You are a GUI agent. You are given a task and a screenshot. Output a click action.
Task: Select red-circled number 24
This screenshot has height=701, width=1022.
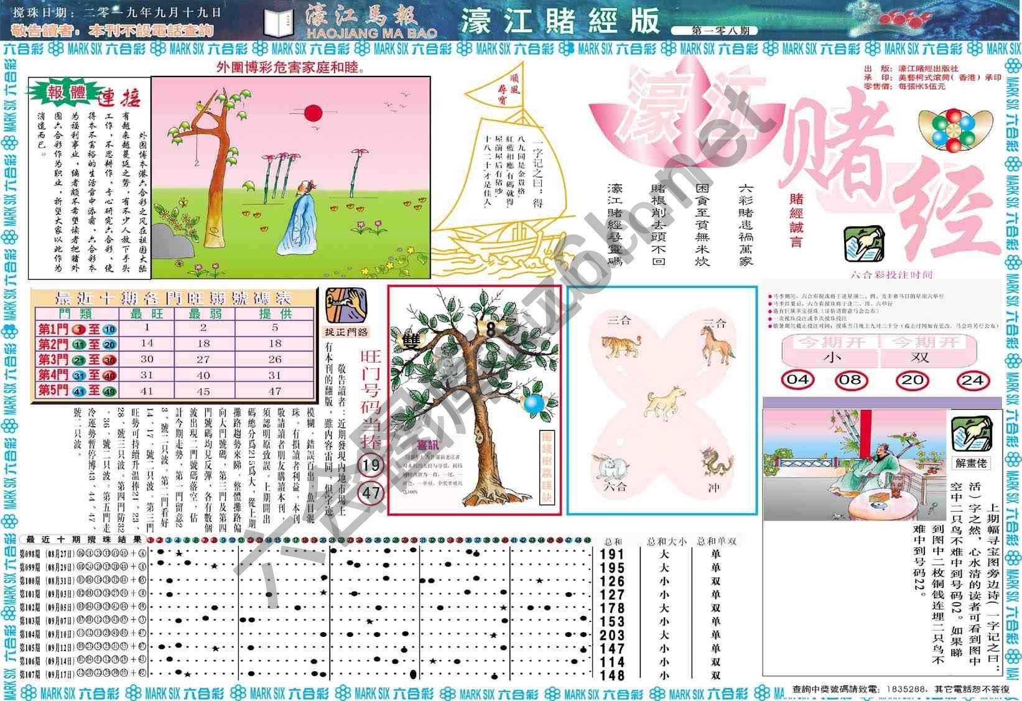click(x=972, y=379)
